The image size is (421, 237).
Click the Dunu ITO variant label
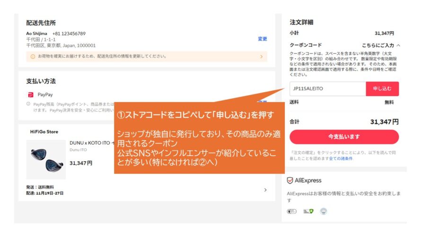[x=78, y=150]
